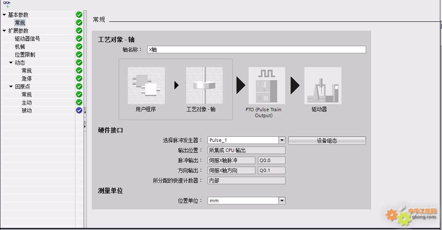This screenshot has width=442, height=230.
Task: Open the 机械 settings page
Action: tap(20, 47)
